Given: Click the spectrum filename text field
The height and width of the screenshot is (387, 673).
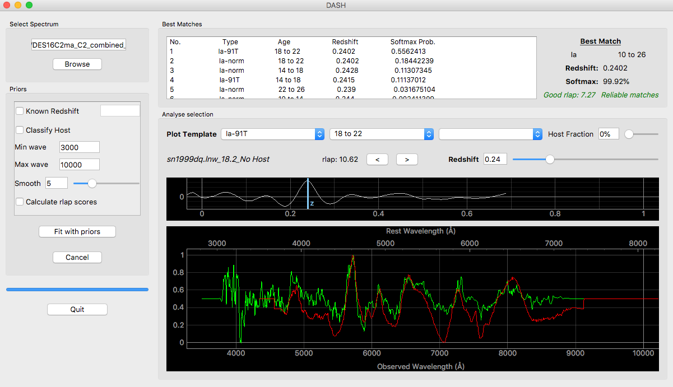Looking at the screenshot, I should click(x=78, y=45).
